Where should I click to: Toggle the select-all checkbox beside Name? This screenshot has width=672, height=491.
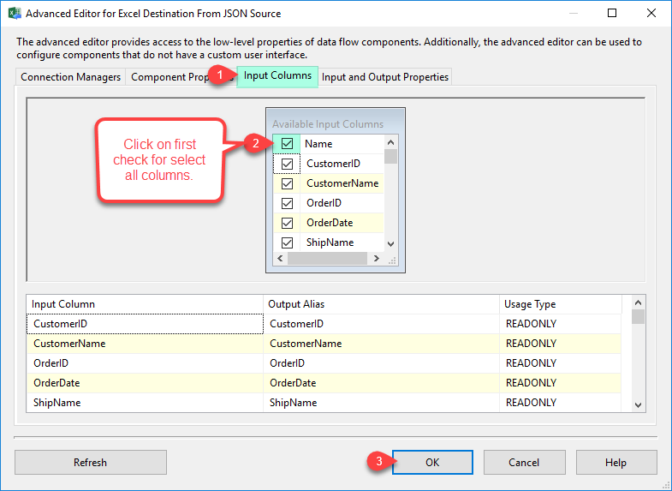point(287,144)
